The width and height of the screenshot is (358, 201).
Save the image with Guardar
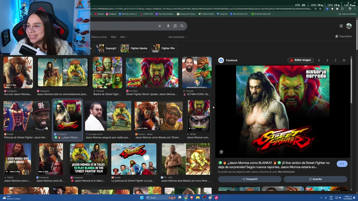pos(315,179)
